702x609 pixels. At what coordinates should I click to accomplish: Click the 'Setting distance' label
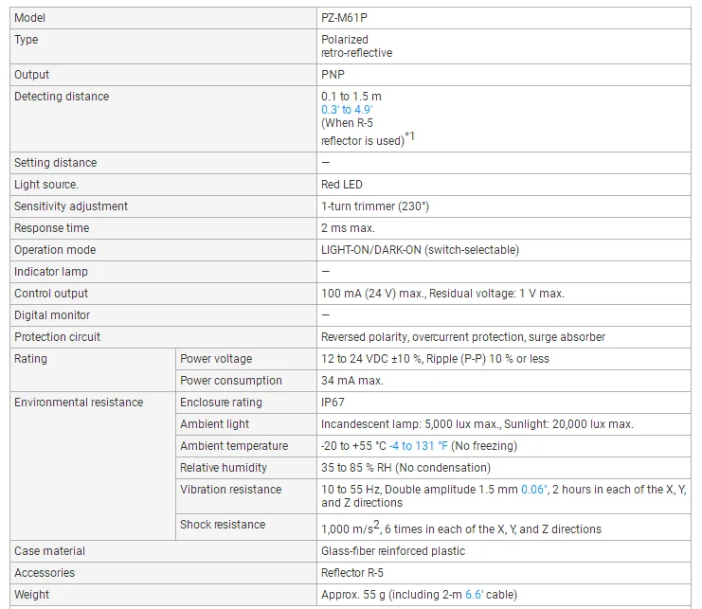[55, 162]
